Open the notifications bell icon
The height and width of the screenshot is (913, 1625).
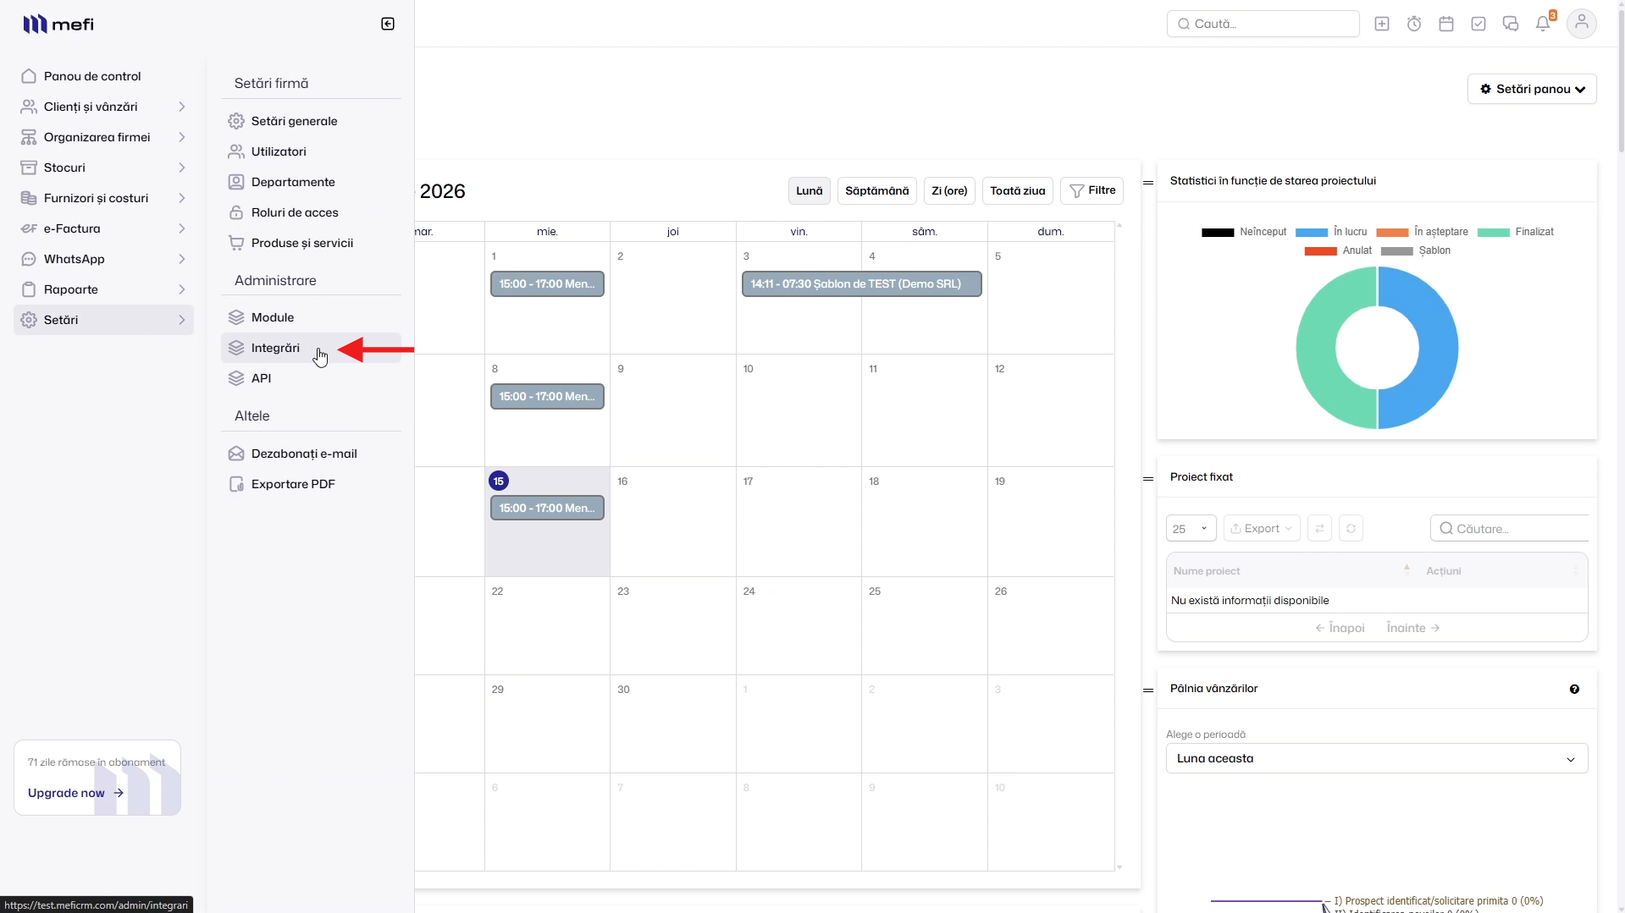pyautogui.click(x=1543, y=24)
